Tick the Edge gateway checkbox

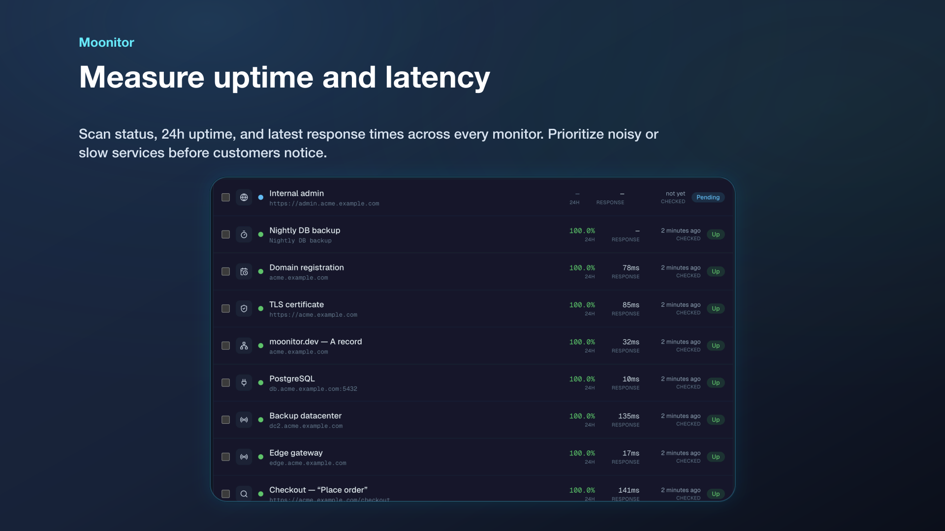225,457
